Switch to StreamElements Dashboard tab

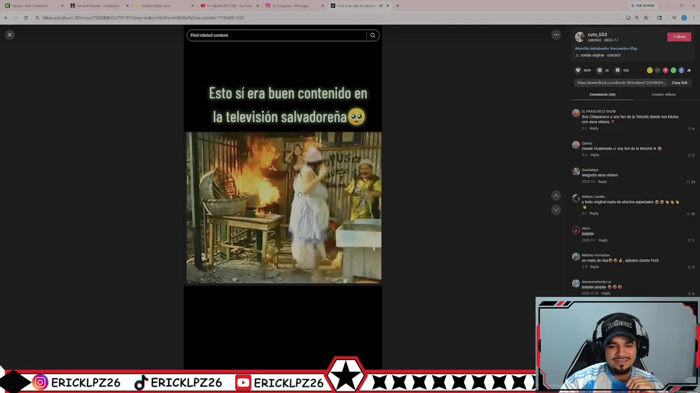click(x=98, y=6)
